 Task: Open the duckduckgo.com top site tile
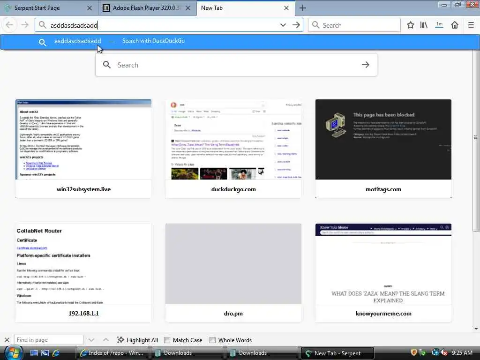[x=233, y=149]
